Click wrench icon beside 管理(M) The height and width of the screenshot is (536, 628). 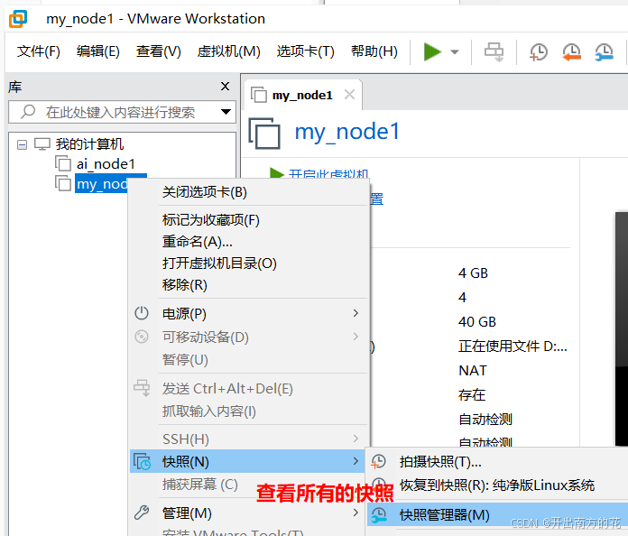pos(142,513)
